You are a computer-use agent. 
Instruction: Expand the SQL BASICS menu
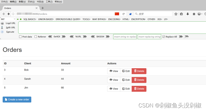[30, 19]
